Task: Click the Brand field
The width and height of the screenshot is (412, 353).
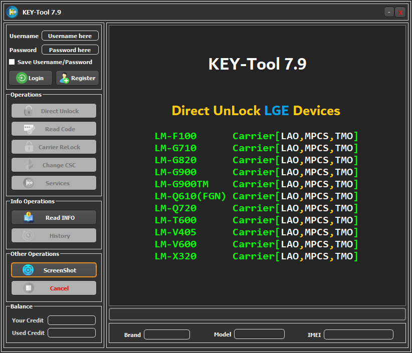Action: tap(167, 334)
